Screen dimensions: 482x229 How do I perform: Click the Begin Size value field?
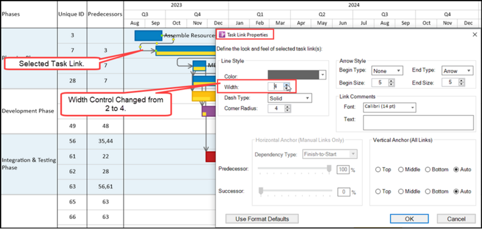[x=380, y=82]
